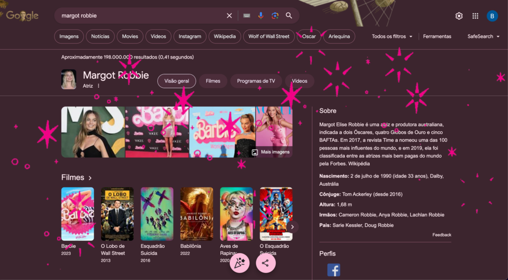Viewport: 508px width, 280px height.
Task: Click the Anya Robbie sibling name
Action: (x=392, y=215)
